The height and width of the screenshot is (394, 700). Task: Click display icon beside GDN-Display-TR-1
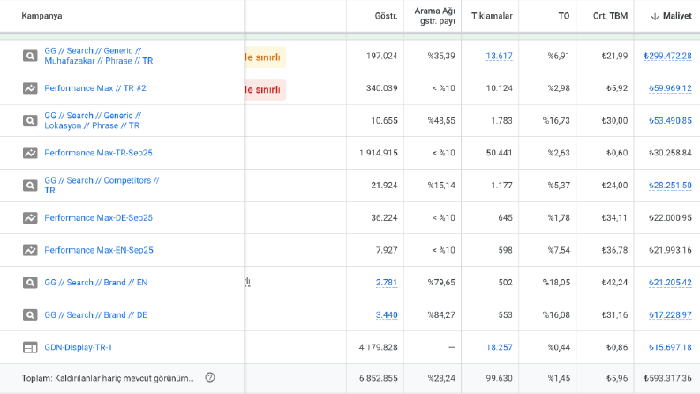pos(30,347)
